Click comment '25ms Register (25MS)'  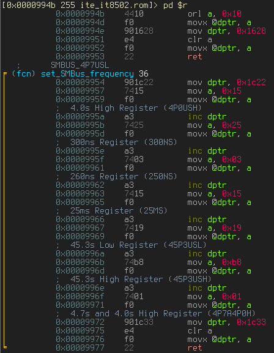tap(119, 210)
